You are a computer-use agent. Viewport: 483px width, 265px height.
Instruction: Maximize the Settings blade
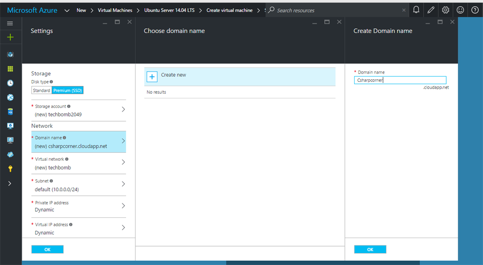pos(117,22)
